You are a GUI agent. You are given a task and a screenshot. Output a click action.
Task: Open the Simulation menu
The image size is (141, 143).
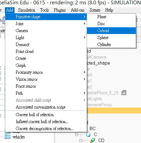pyautogui.click(x=27, y=10)
